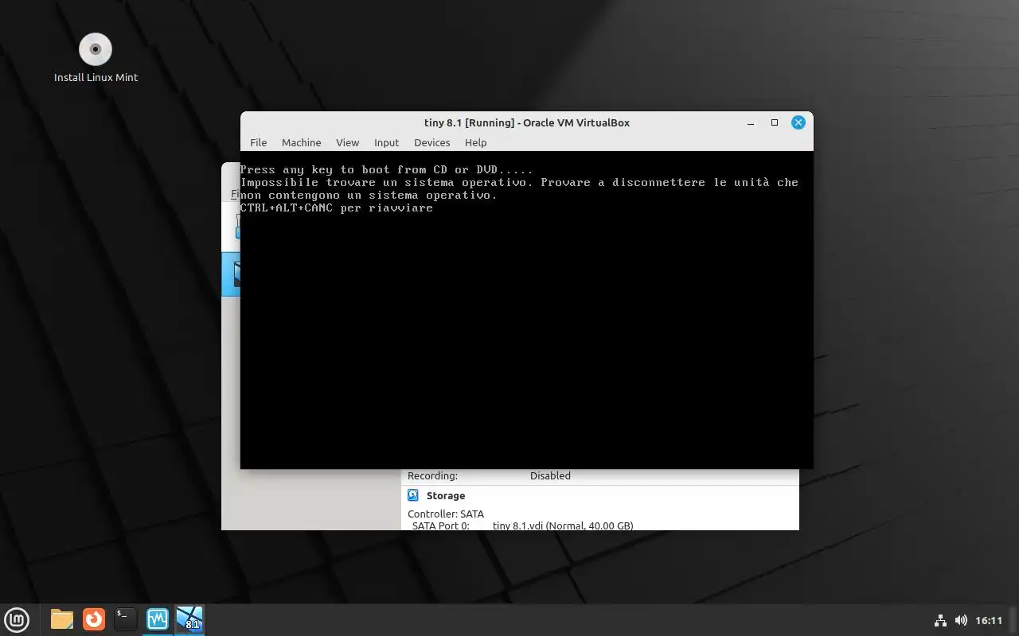The image size is (1019, 636).
Task: Minimize the tiny 8.1 VM window
Action: pyautogui.click(x=751, y=122)
